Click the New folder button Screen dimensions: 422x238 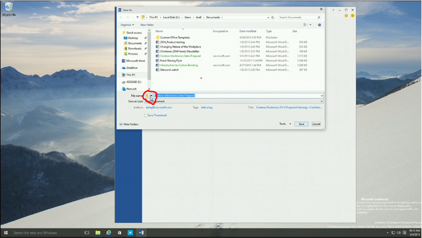point(147,24)
